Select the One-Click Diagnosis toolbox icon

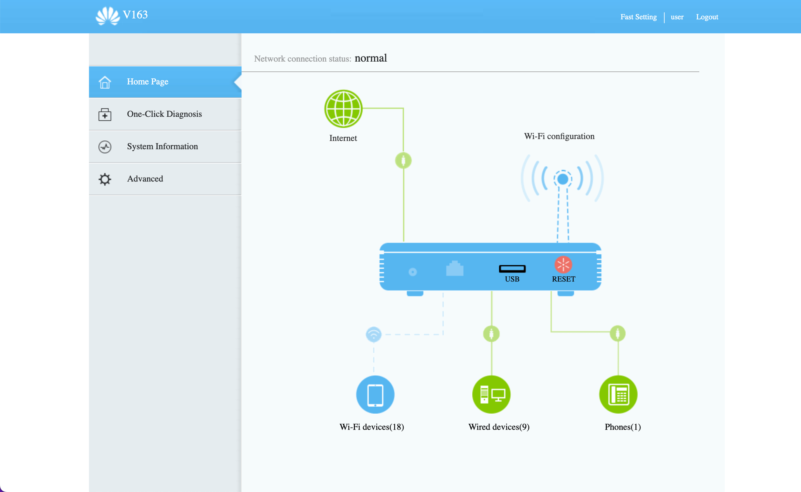coord(105,114)
